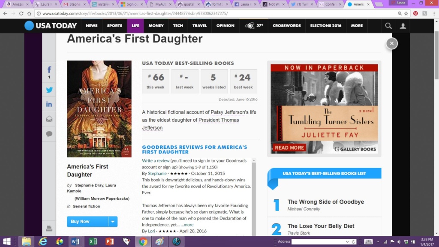Open the MORE navigation menu
Screen dimensions: 439x247
click(x=357, y=25)
